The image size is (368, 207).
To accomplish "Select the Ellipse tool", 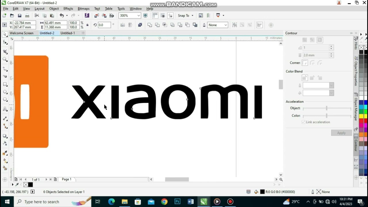I will (x=5, y=92).
